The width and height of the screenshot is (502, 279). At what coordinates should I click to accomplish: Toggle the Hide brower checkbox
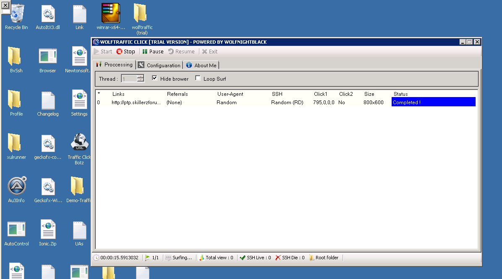(154, 78)
